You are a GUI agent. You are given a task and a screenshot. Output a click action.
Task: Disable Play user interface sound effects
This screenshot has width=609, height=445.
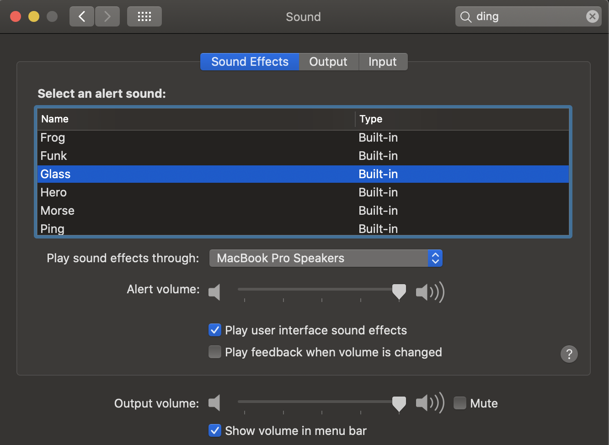[x=215, y=330]
